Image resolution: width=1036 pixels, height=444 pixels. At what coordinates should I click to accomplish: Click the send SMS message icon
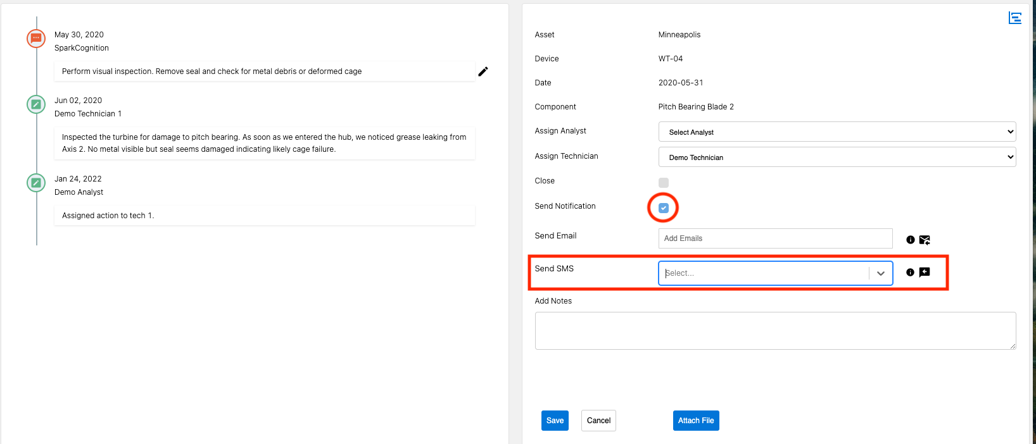[925, 272]
